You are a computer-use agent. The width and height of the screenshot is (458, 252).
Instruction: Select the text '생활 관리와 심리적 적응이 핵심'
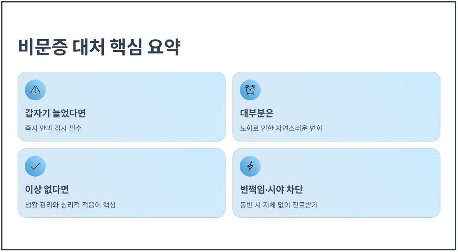click(x=70, y=205)
